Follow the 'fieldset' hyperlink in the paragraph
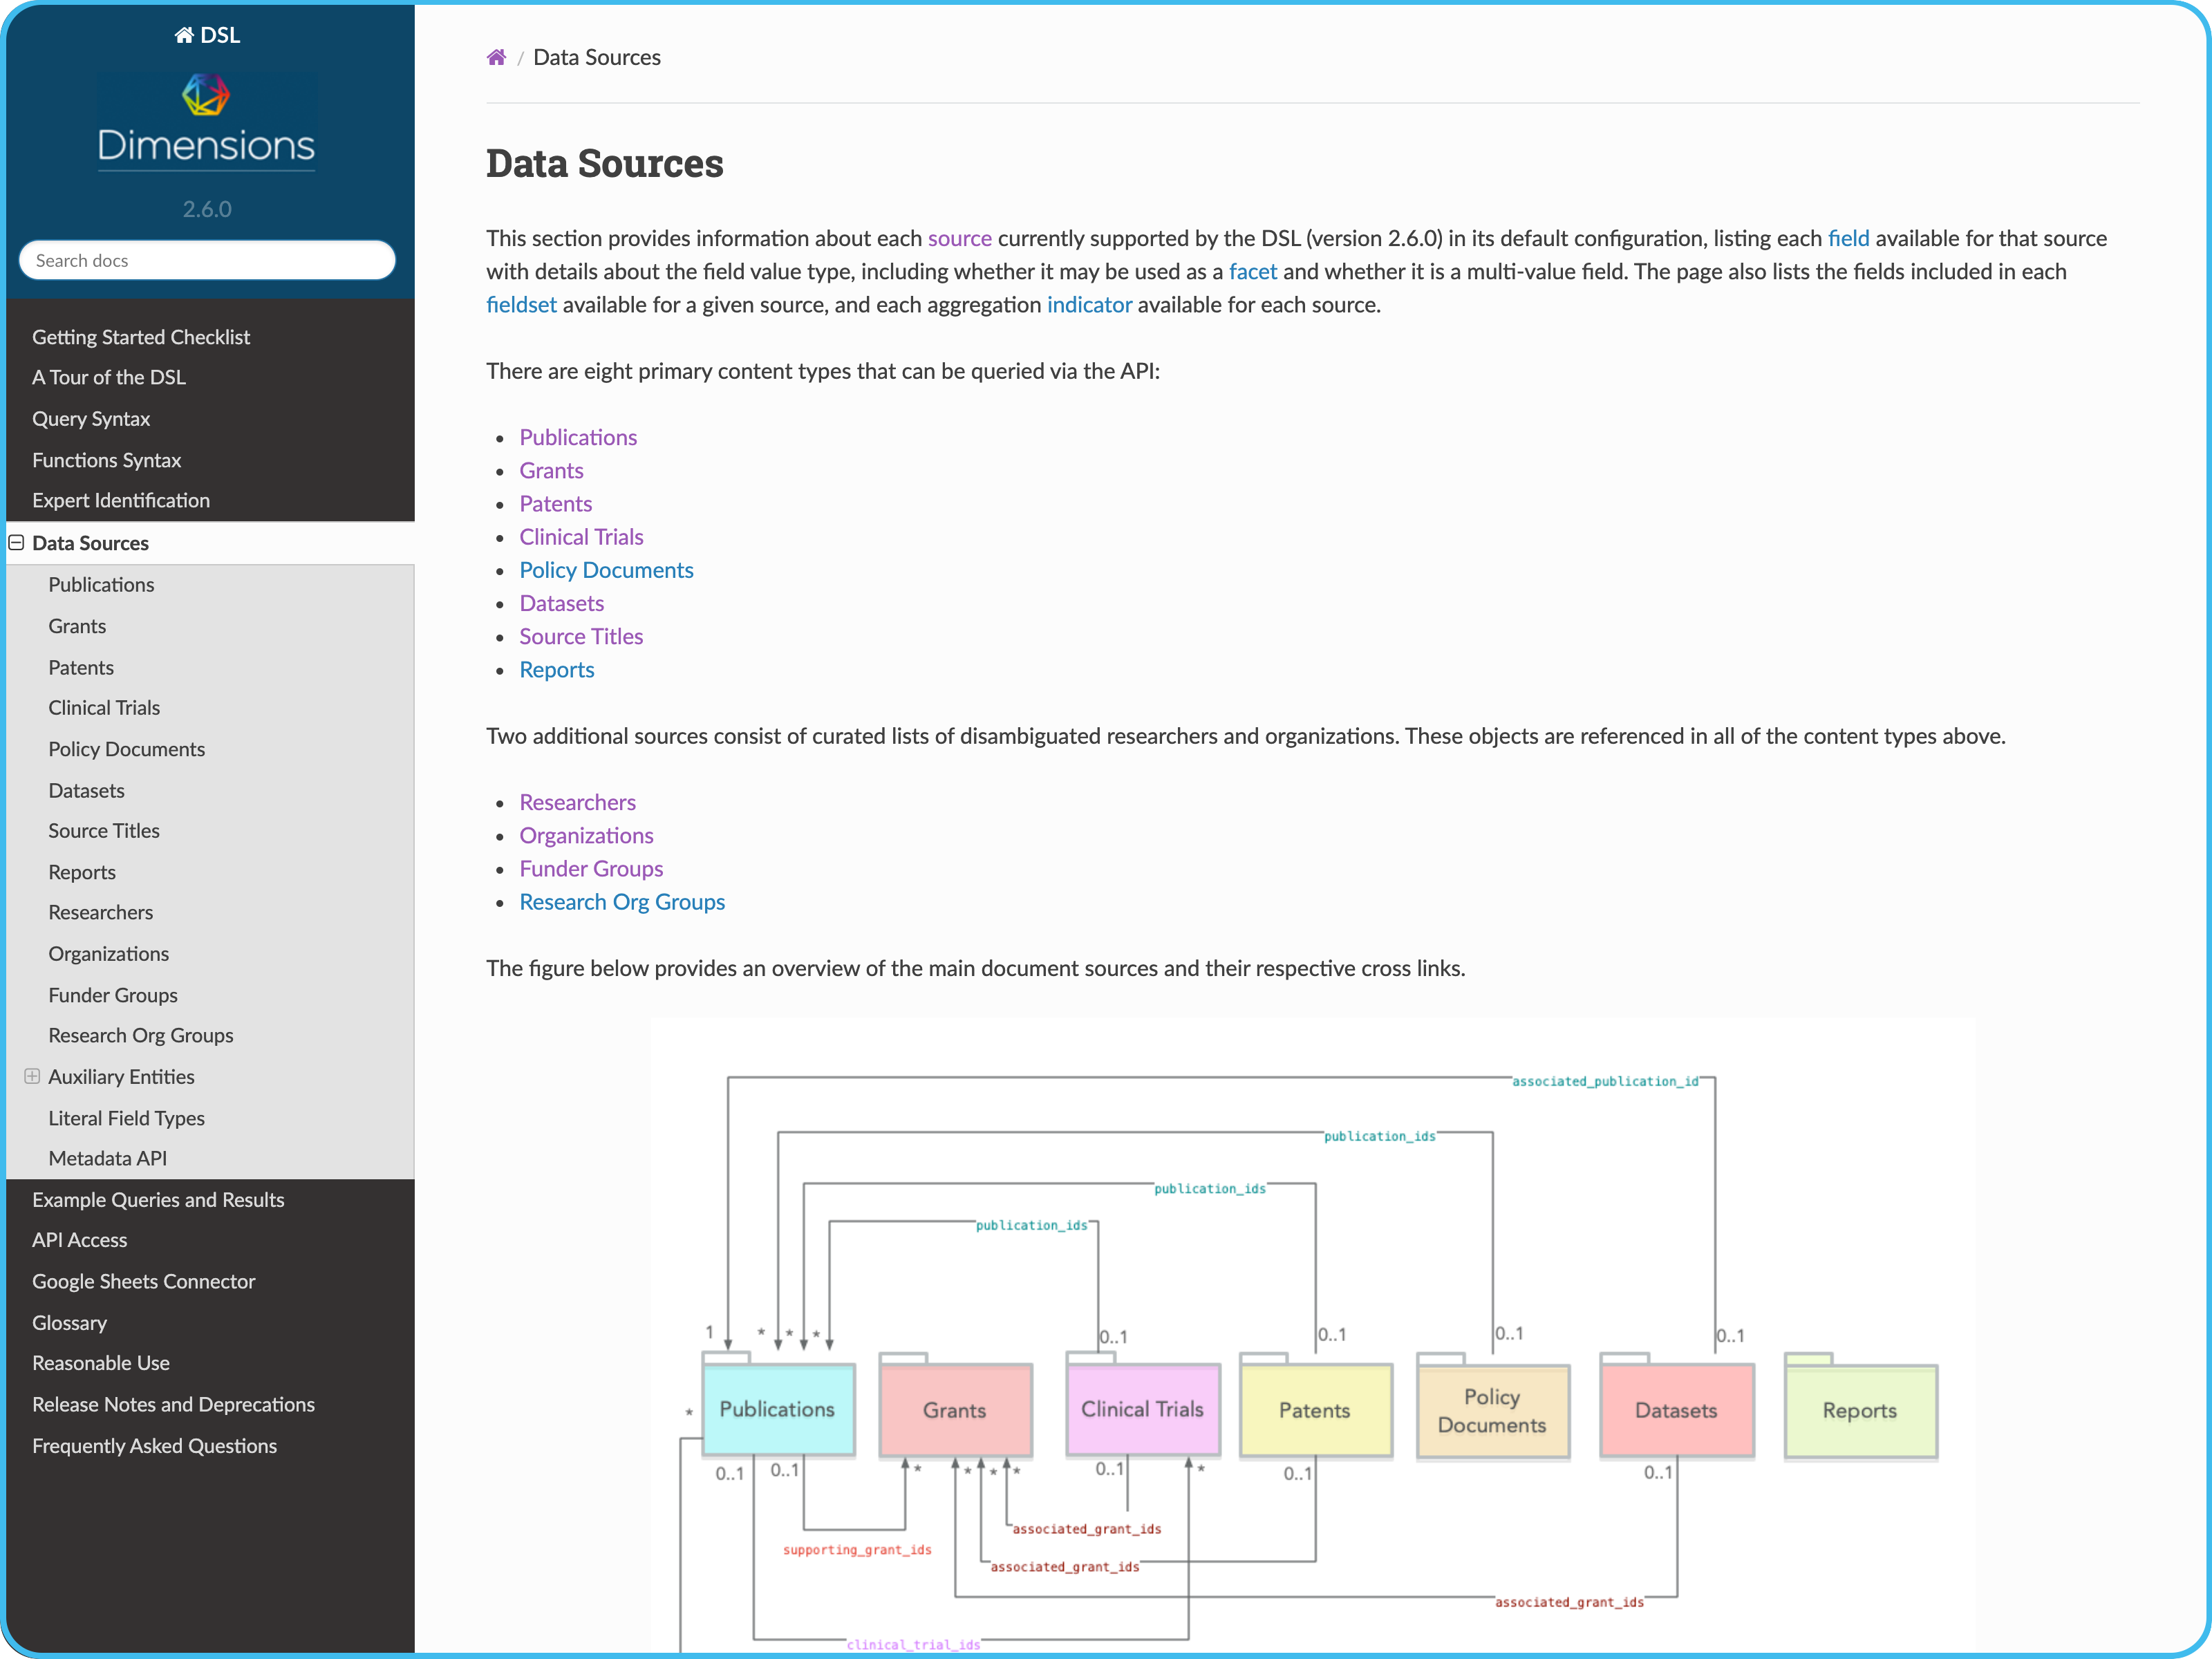Image resolution: width=2212 pixels, height=1659 pixels. point(521,305)
